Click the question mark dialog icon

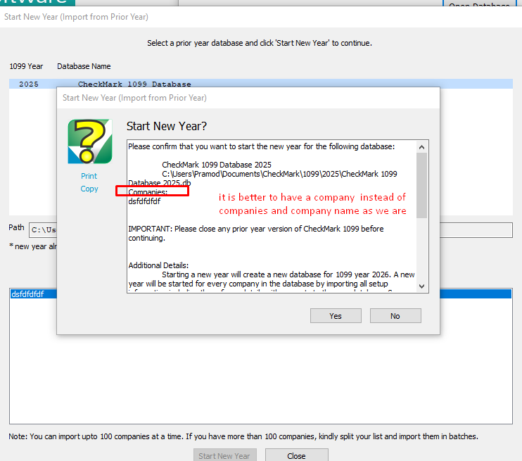(90, 141)
